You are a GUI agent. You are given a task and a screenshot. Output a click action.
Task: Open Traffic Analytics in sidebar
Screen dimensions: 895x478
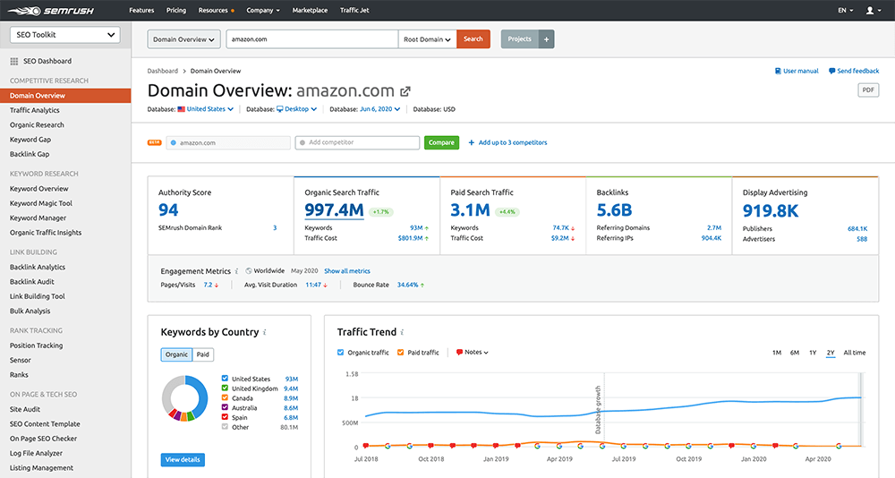pyautogui.click(x=35, y=110)
